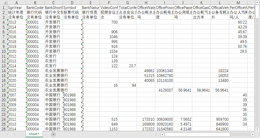Select column D header
This screenshot has height=138, width=260.
[72, 3]
